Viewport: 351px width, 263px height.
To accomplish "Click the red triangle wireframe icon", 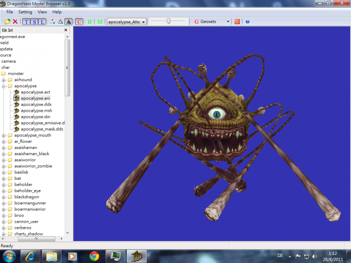I will pyautogui.click(x=61, y=21).
